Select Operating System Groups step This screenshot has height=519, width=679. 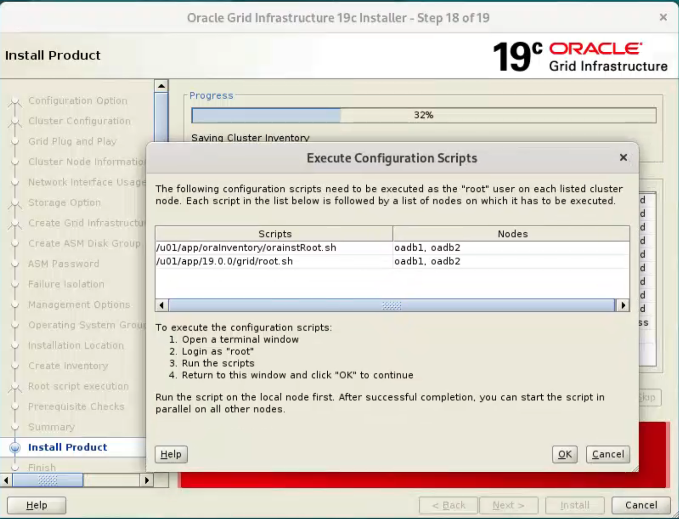tap(87, 325)
